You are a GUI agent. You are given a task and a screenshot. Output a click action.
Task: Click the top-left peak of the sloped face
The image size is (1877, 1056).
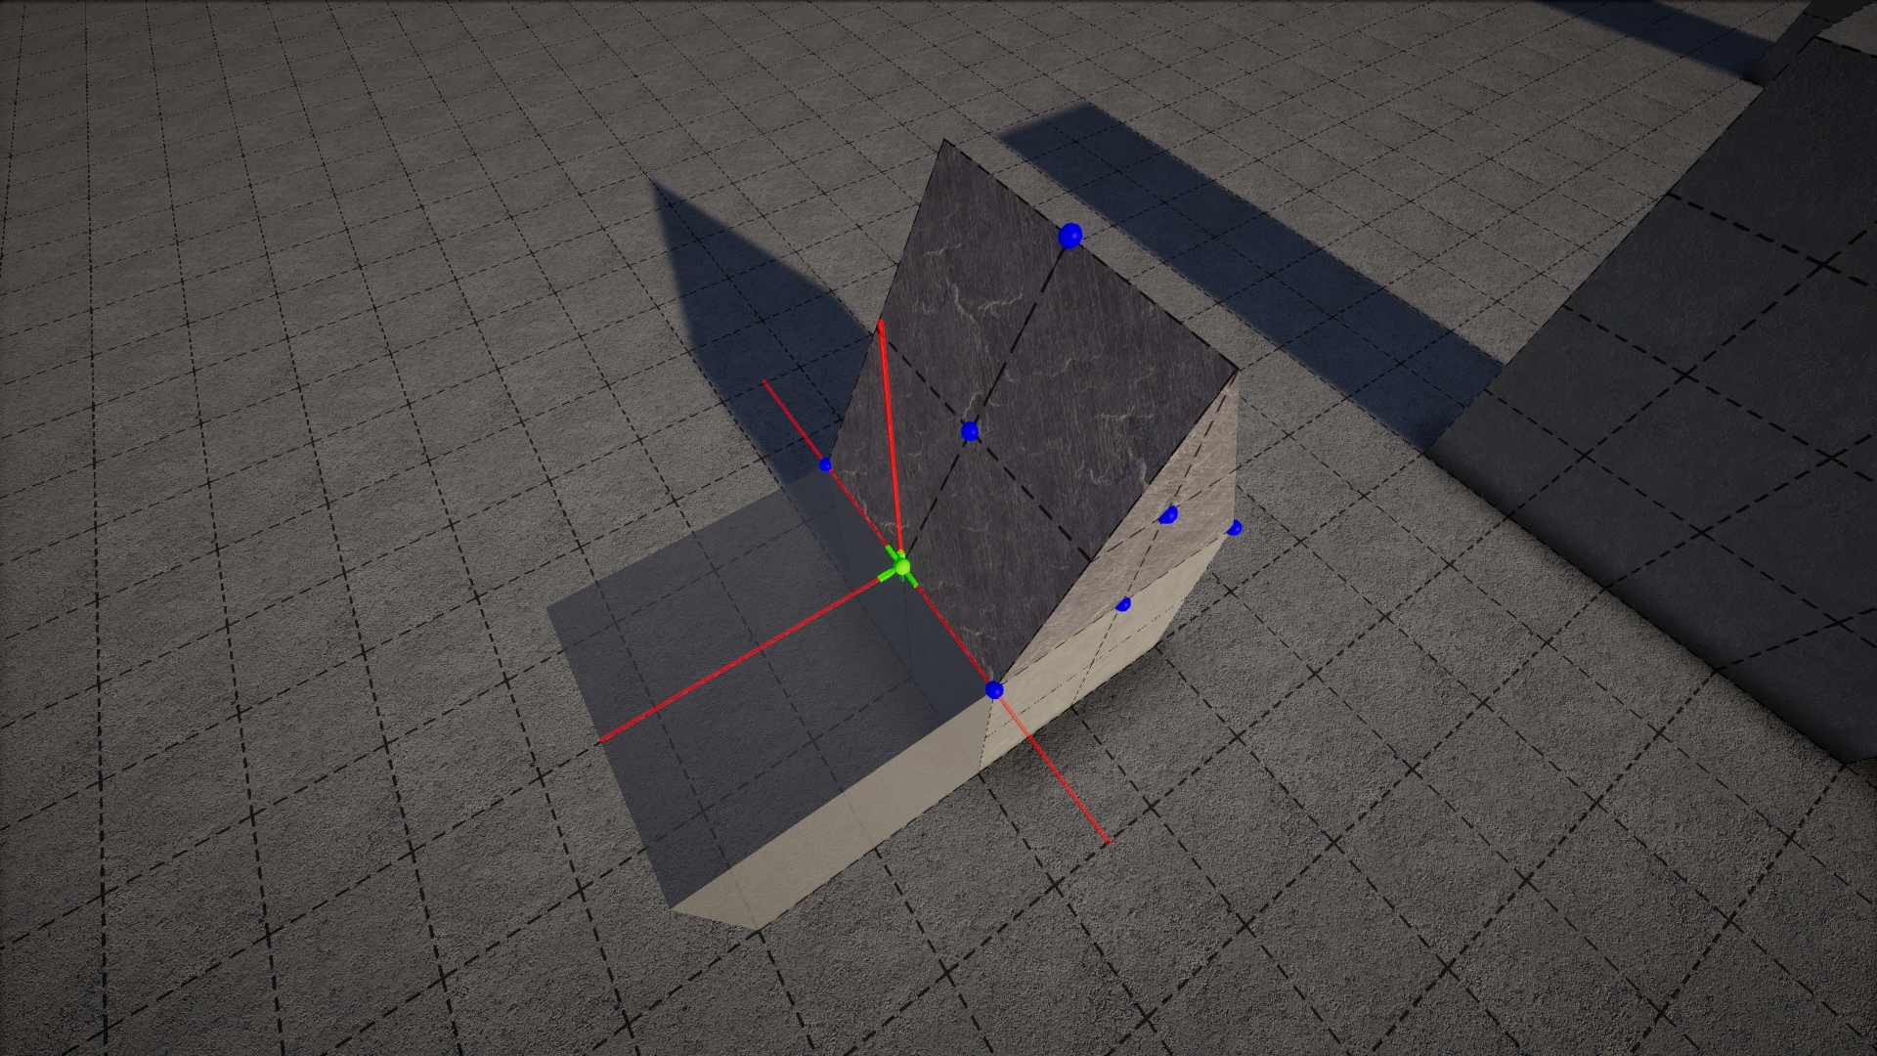[x=944, y=143]
